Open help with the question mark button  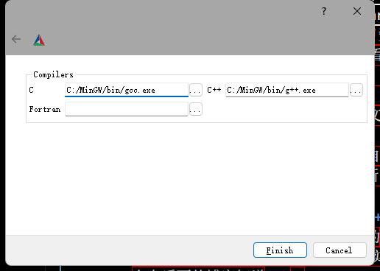[324, 11]
